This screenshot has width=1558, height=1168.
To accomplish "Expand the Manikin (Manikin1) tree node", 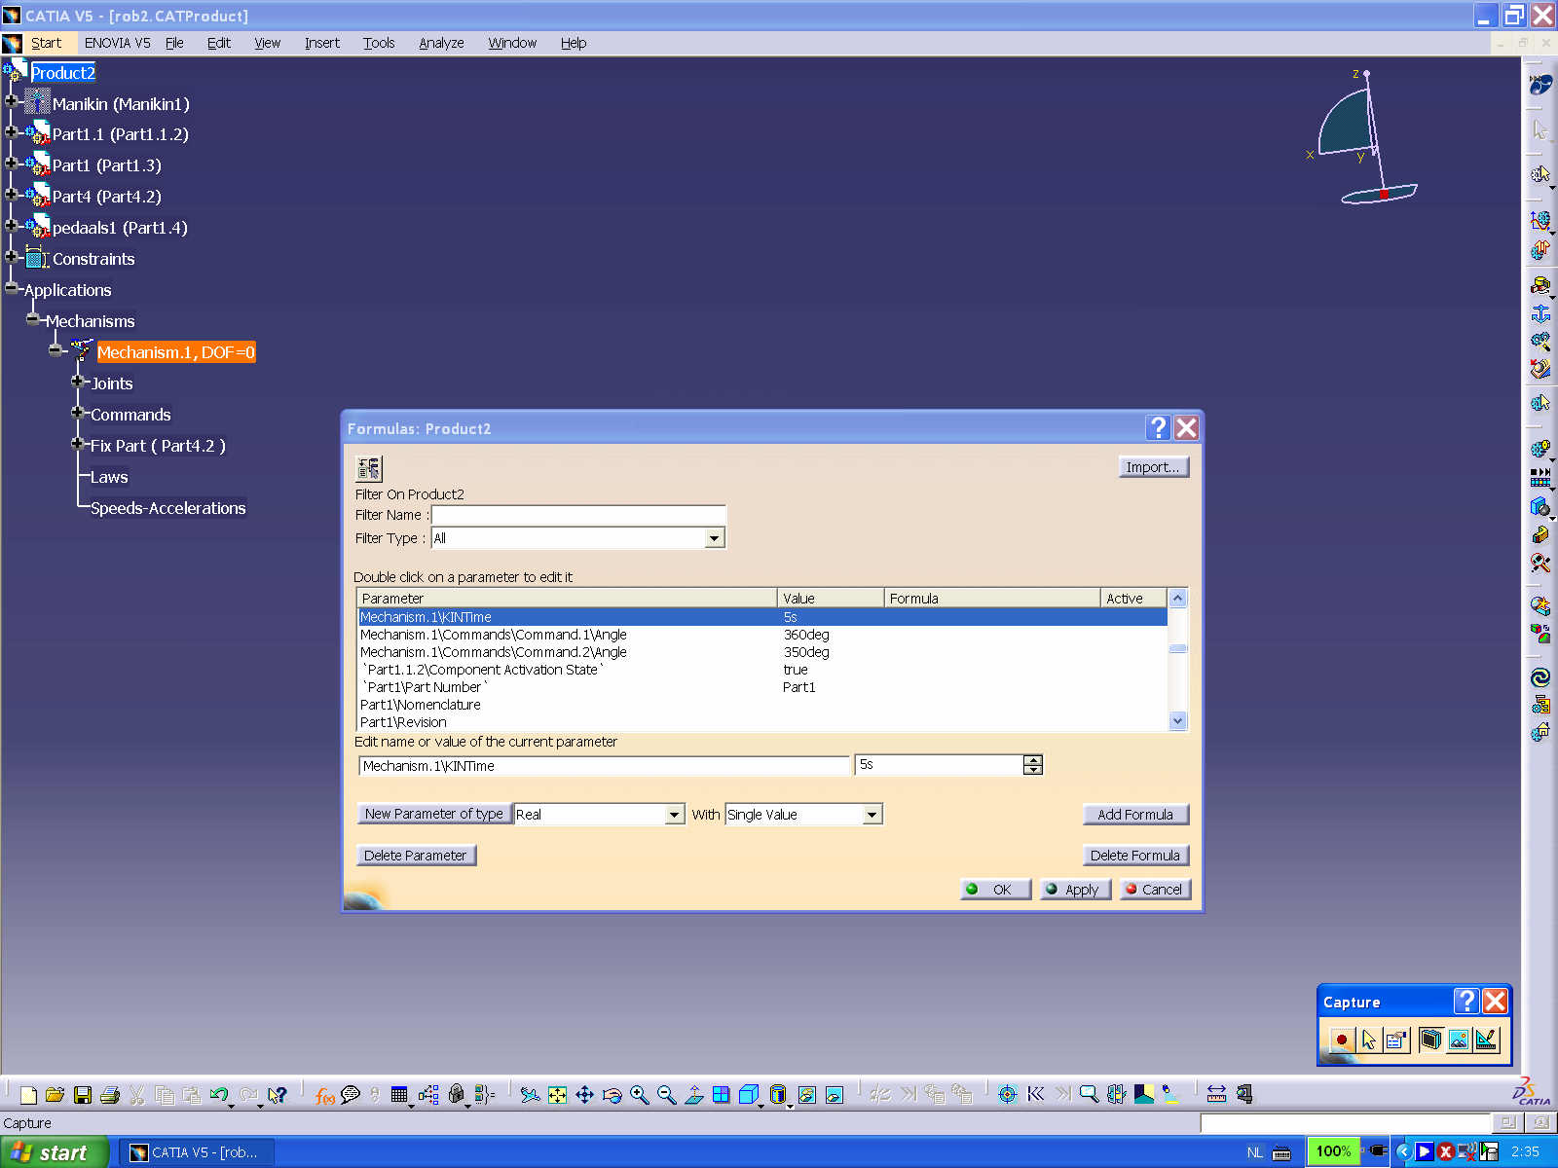I will coord(11,100).
